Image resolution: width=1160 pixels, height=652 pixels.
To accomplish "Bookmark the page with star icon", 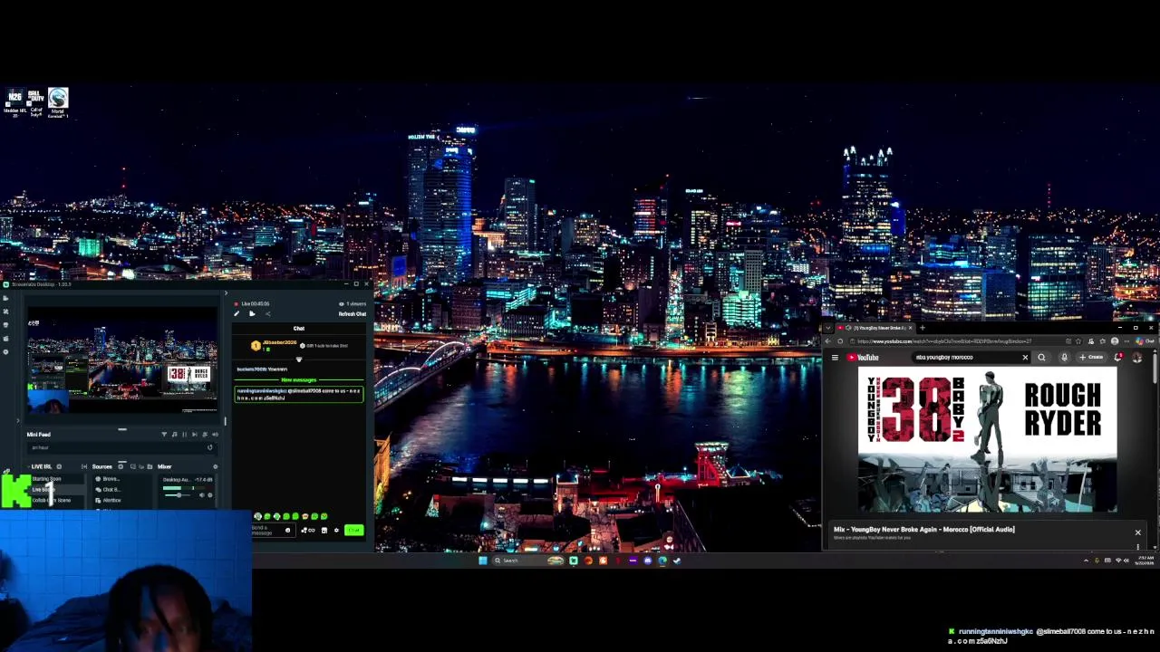I will click(1078, 341).
